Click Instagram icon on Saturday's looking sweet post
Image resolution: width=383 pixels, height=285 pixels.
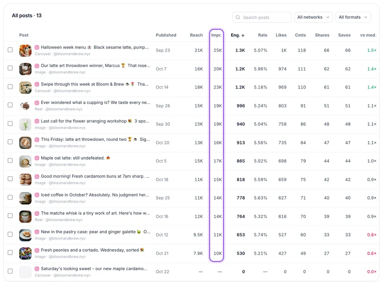tap(37, 269)
